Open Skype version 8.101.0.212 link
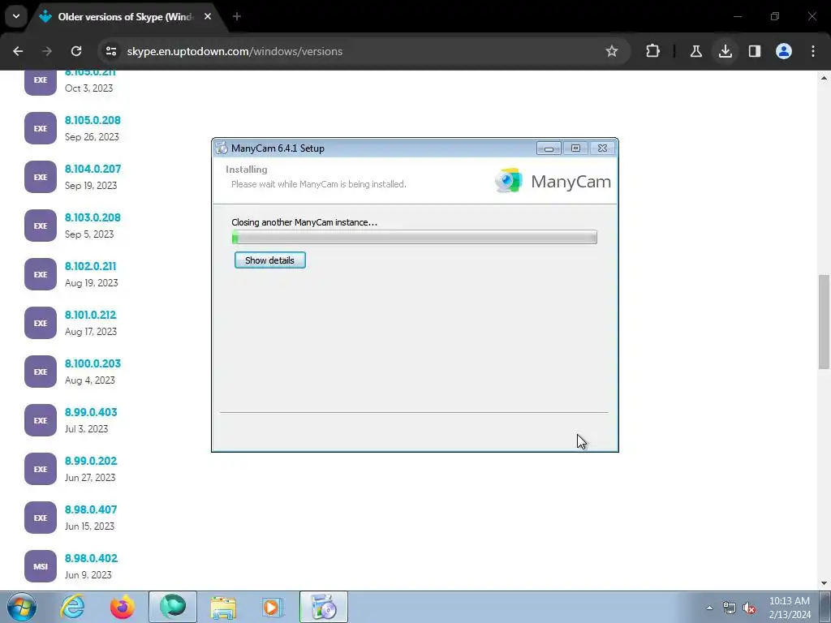 (91, 316)
